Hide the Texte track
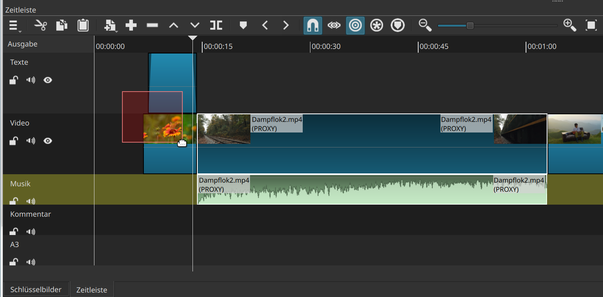603x297 pixels. 48,80
